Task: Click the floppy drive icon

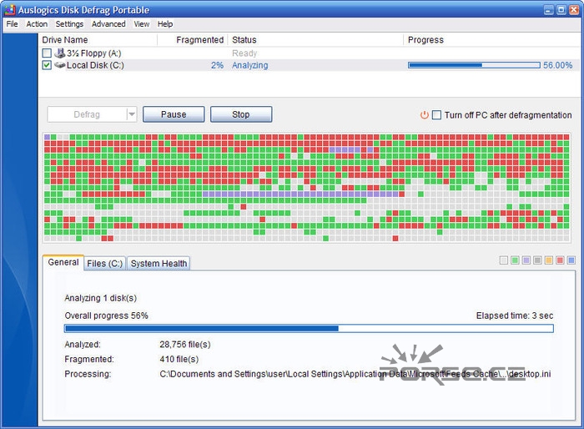Action: 59,53
